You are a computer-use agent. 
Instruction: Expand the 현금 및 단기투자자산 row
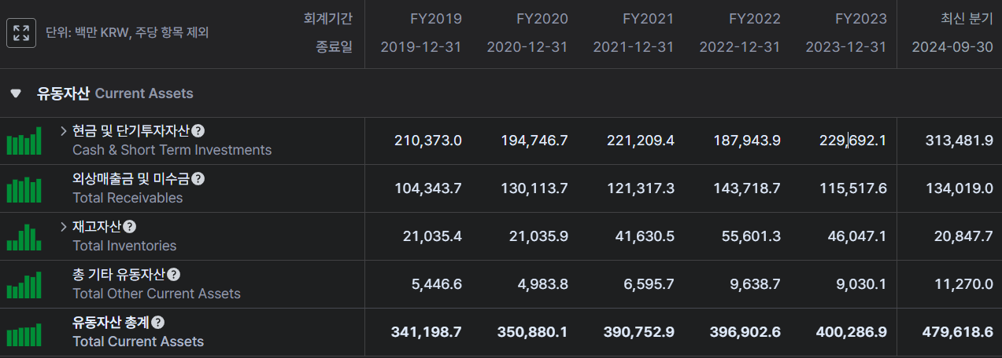(x=64, y=131)
